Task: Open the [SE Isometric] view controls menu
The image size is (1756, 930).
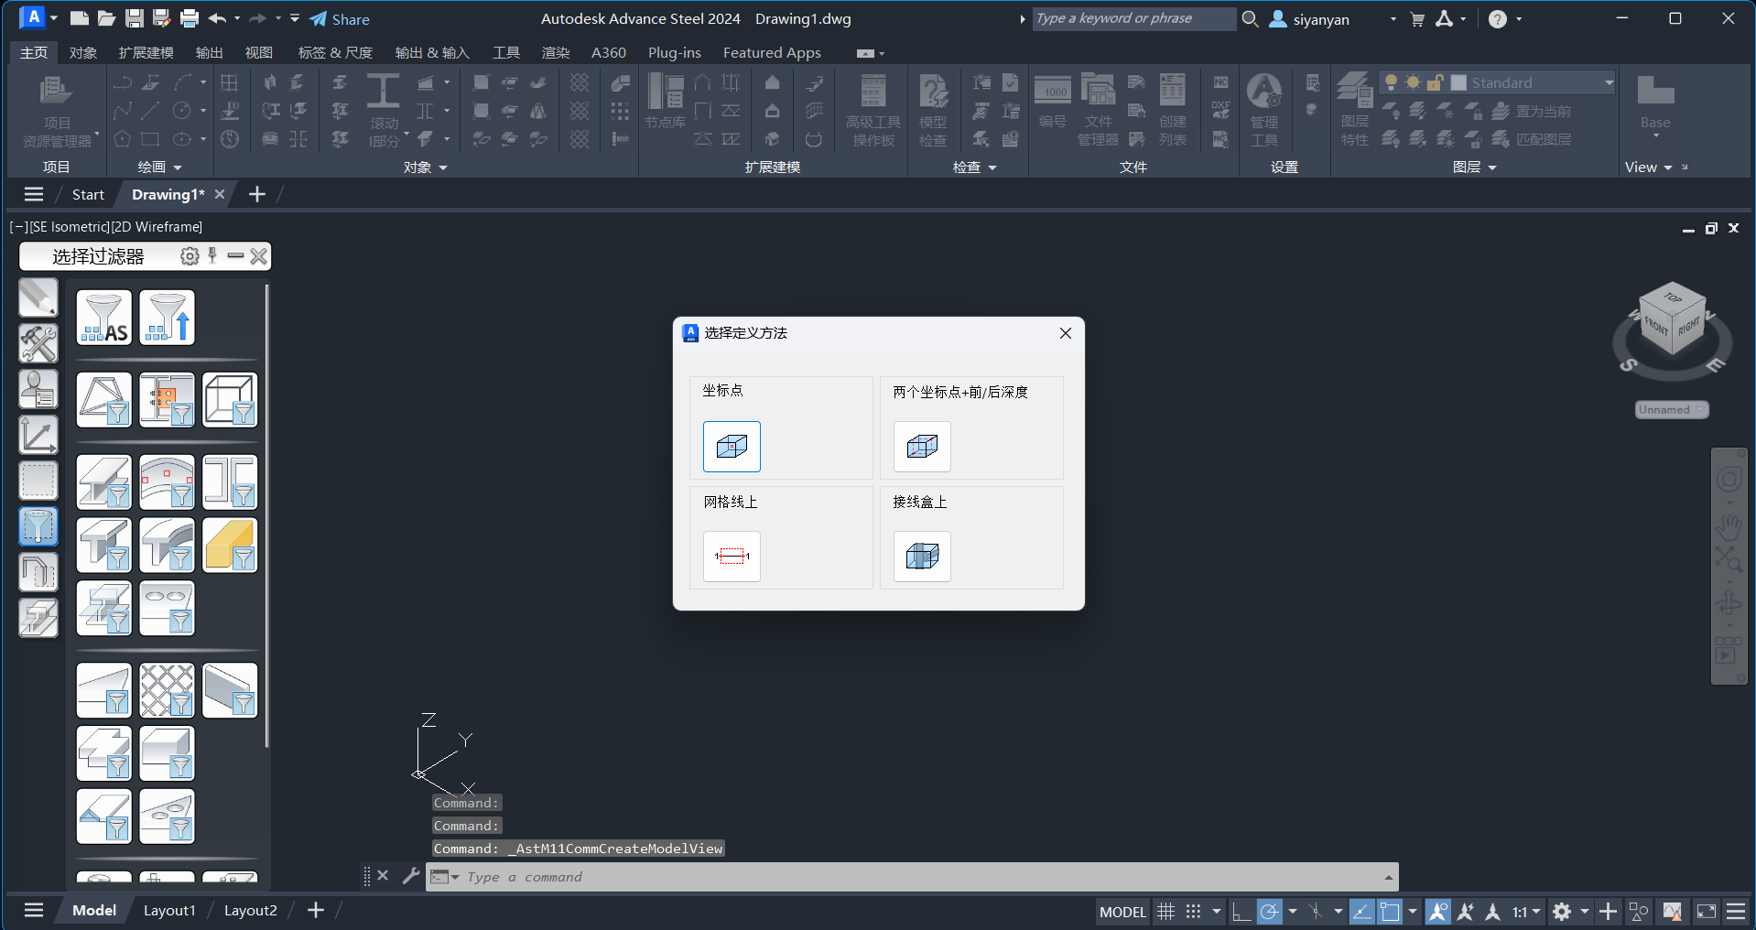Action: 70,227
